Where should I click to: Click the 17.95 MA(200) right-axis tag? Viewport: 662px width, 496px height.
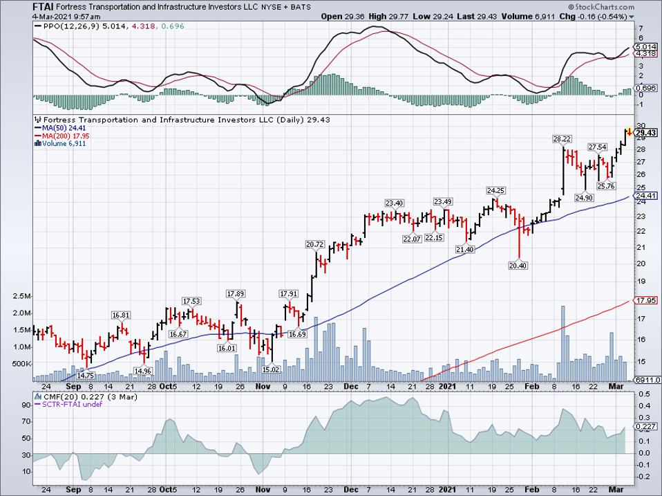646,300
